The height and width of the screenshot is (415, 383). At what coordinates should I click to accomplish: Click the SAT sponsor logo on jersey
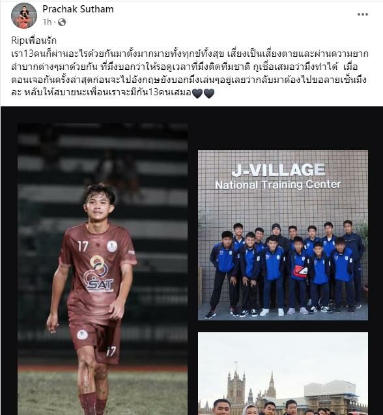(x=99, y=275)
